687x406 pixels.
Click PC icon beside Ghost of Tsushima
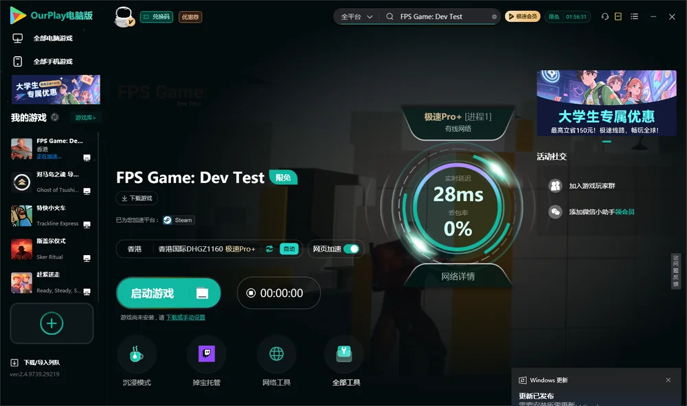[87, 191]
